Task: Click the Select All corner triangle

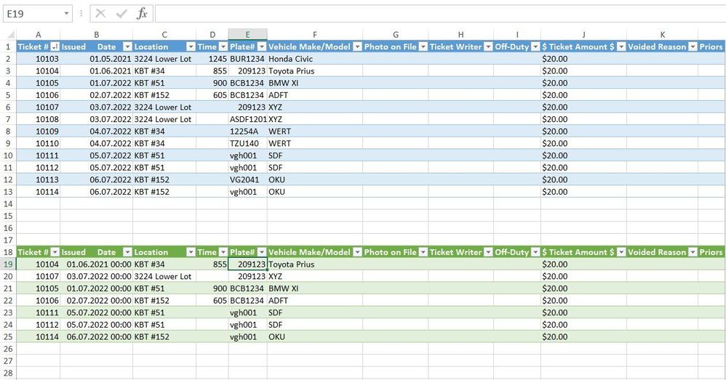Action: pyautogui.click(x=11, y=35)
